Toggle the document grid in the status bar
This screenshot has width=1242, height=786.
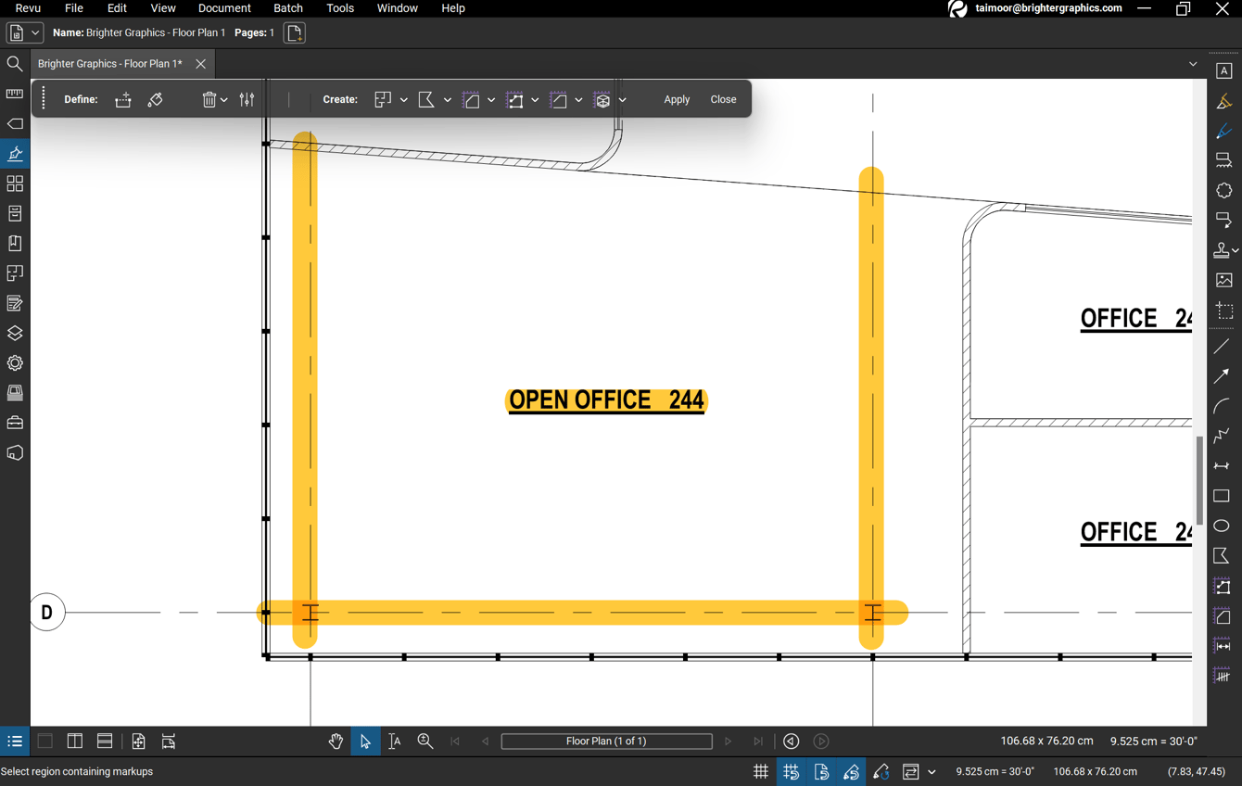(760, 771)
